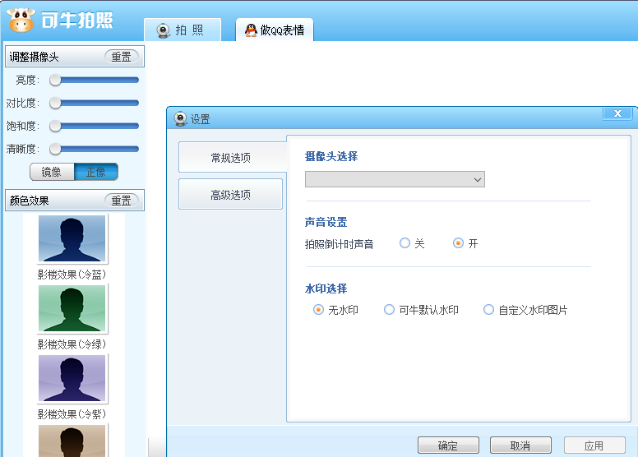
Task: Select 无水印 watermark option
Action: pyautogui.click(x=319, y=310)
